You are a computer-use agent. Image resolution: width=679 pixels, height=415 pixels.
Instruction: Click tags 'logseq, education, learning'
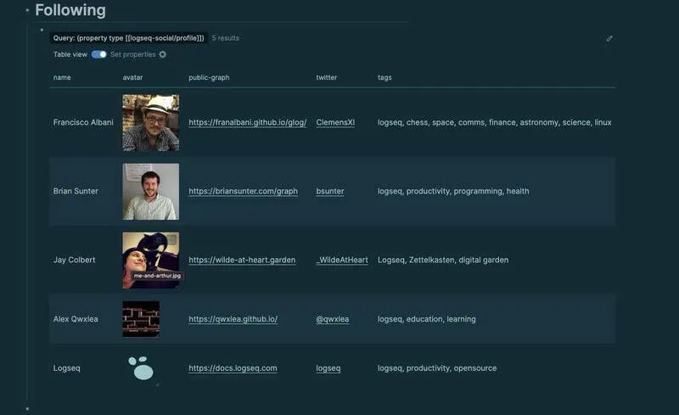[427, 319]
